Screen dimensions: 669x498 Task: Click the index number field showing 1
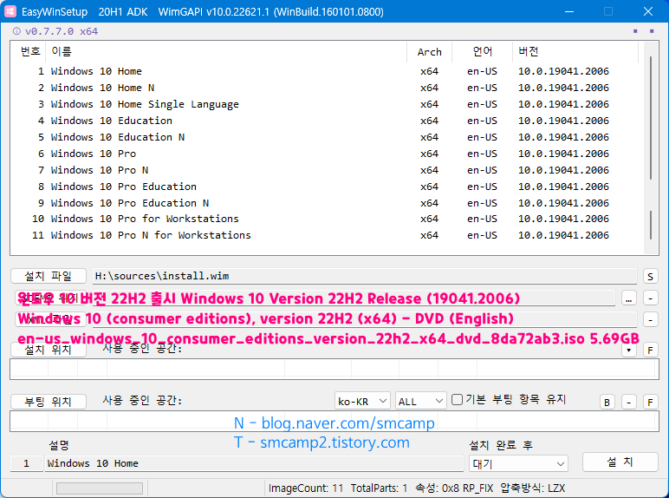coord(27,463)
